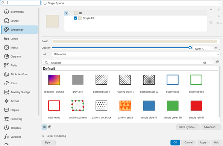Click the Color bar swatch

135,41
